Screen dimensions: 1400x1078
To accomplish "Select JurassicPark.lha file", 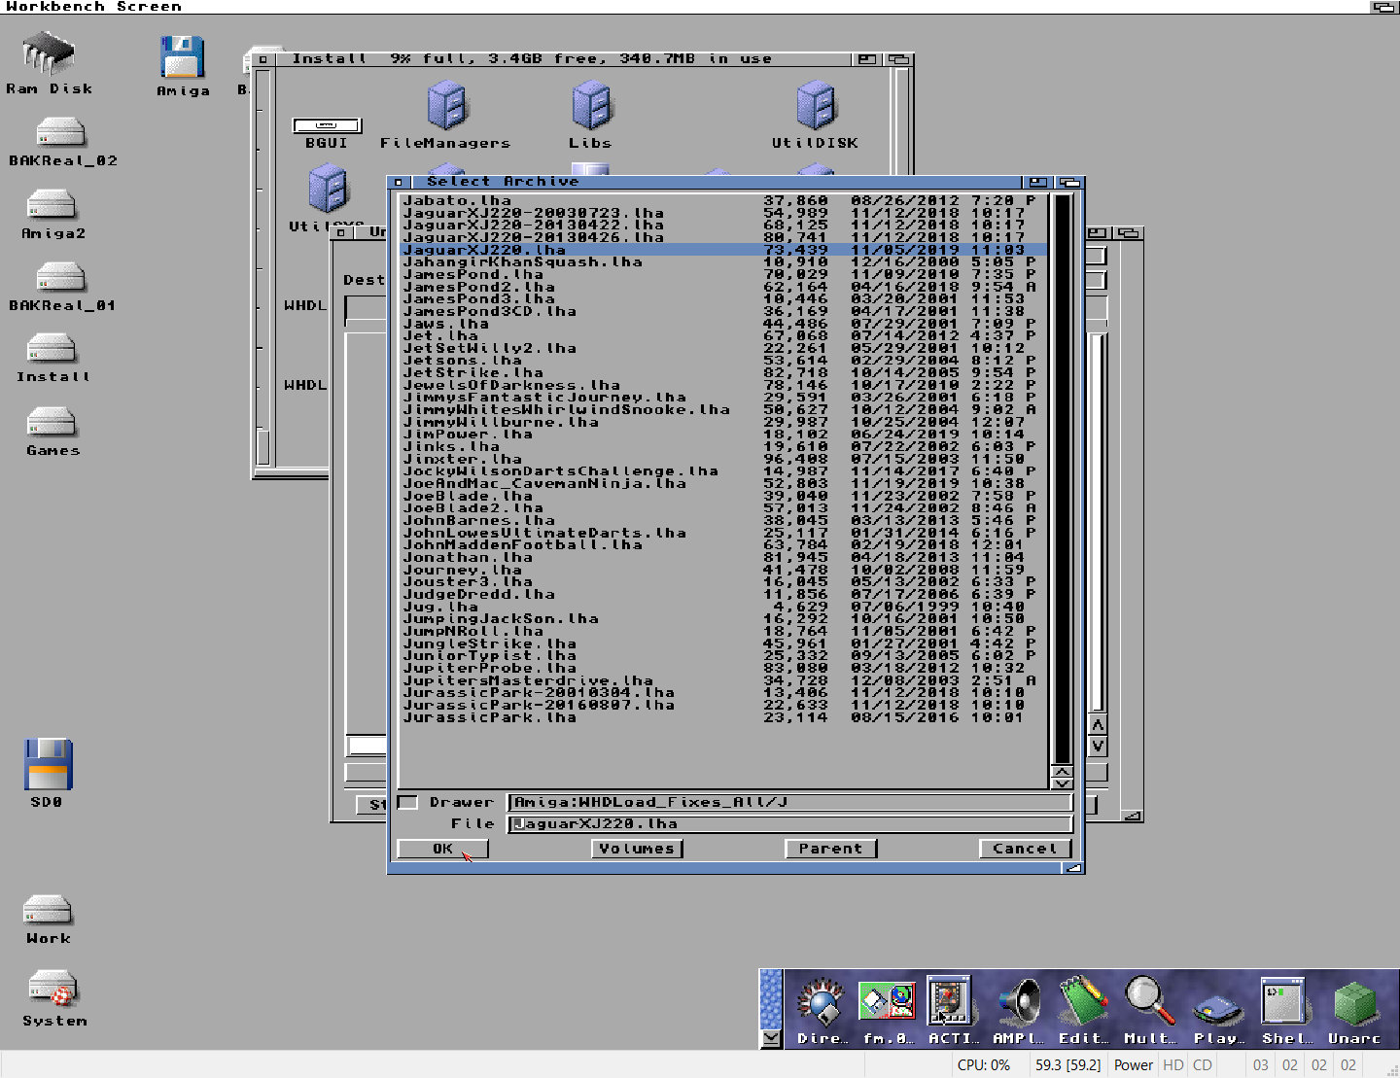I will click(x=723, y=717).
